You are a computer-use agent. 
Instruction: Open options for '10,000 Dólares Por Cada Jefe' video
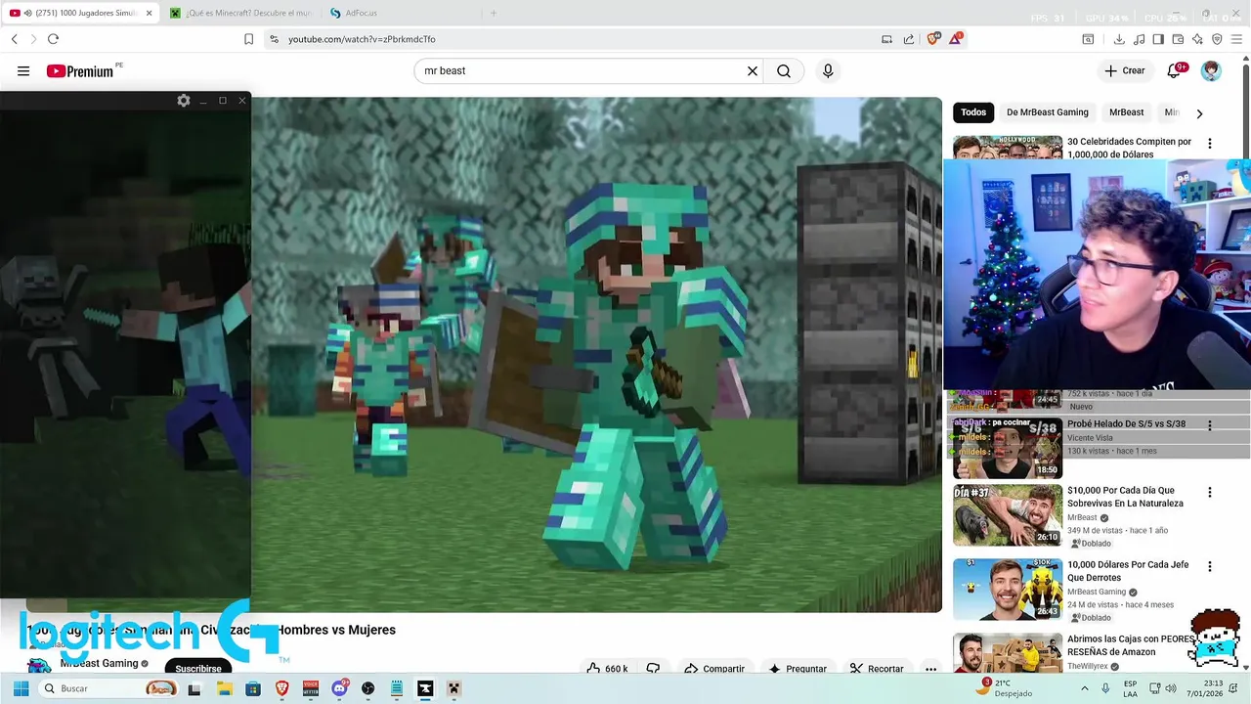1209,567
